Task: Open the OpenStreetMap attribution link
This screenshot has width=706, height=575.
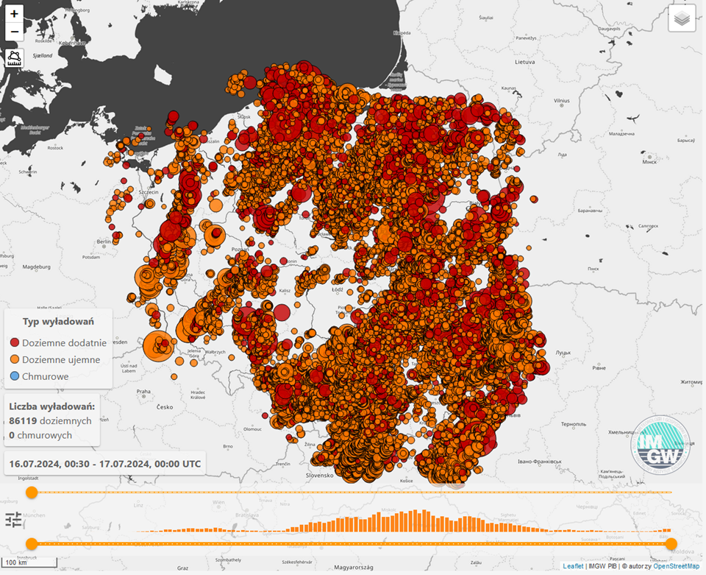Action: click(677, 566)
